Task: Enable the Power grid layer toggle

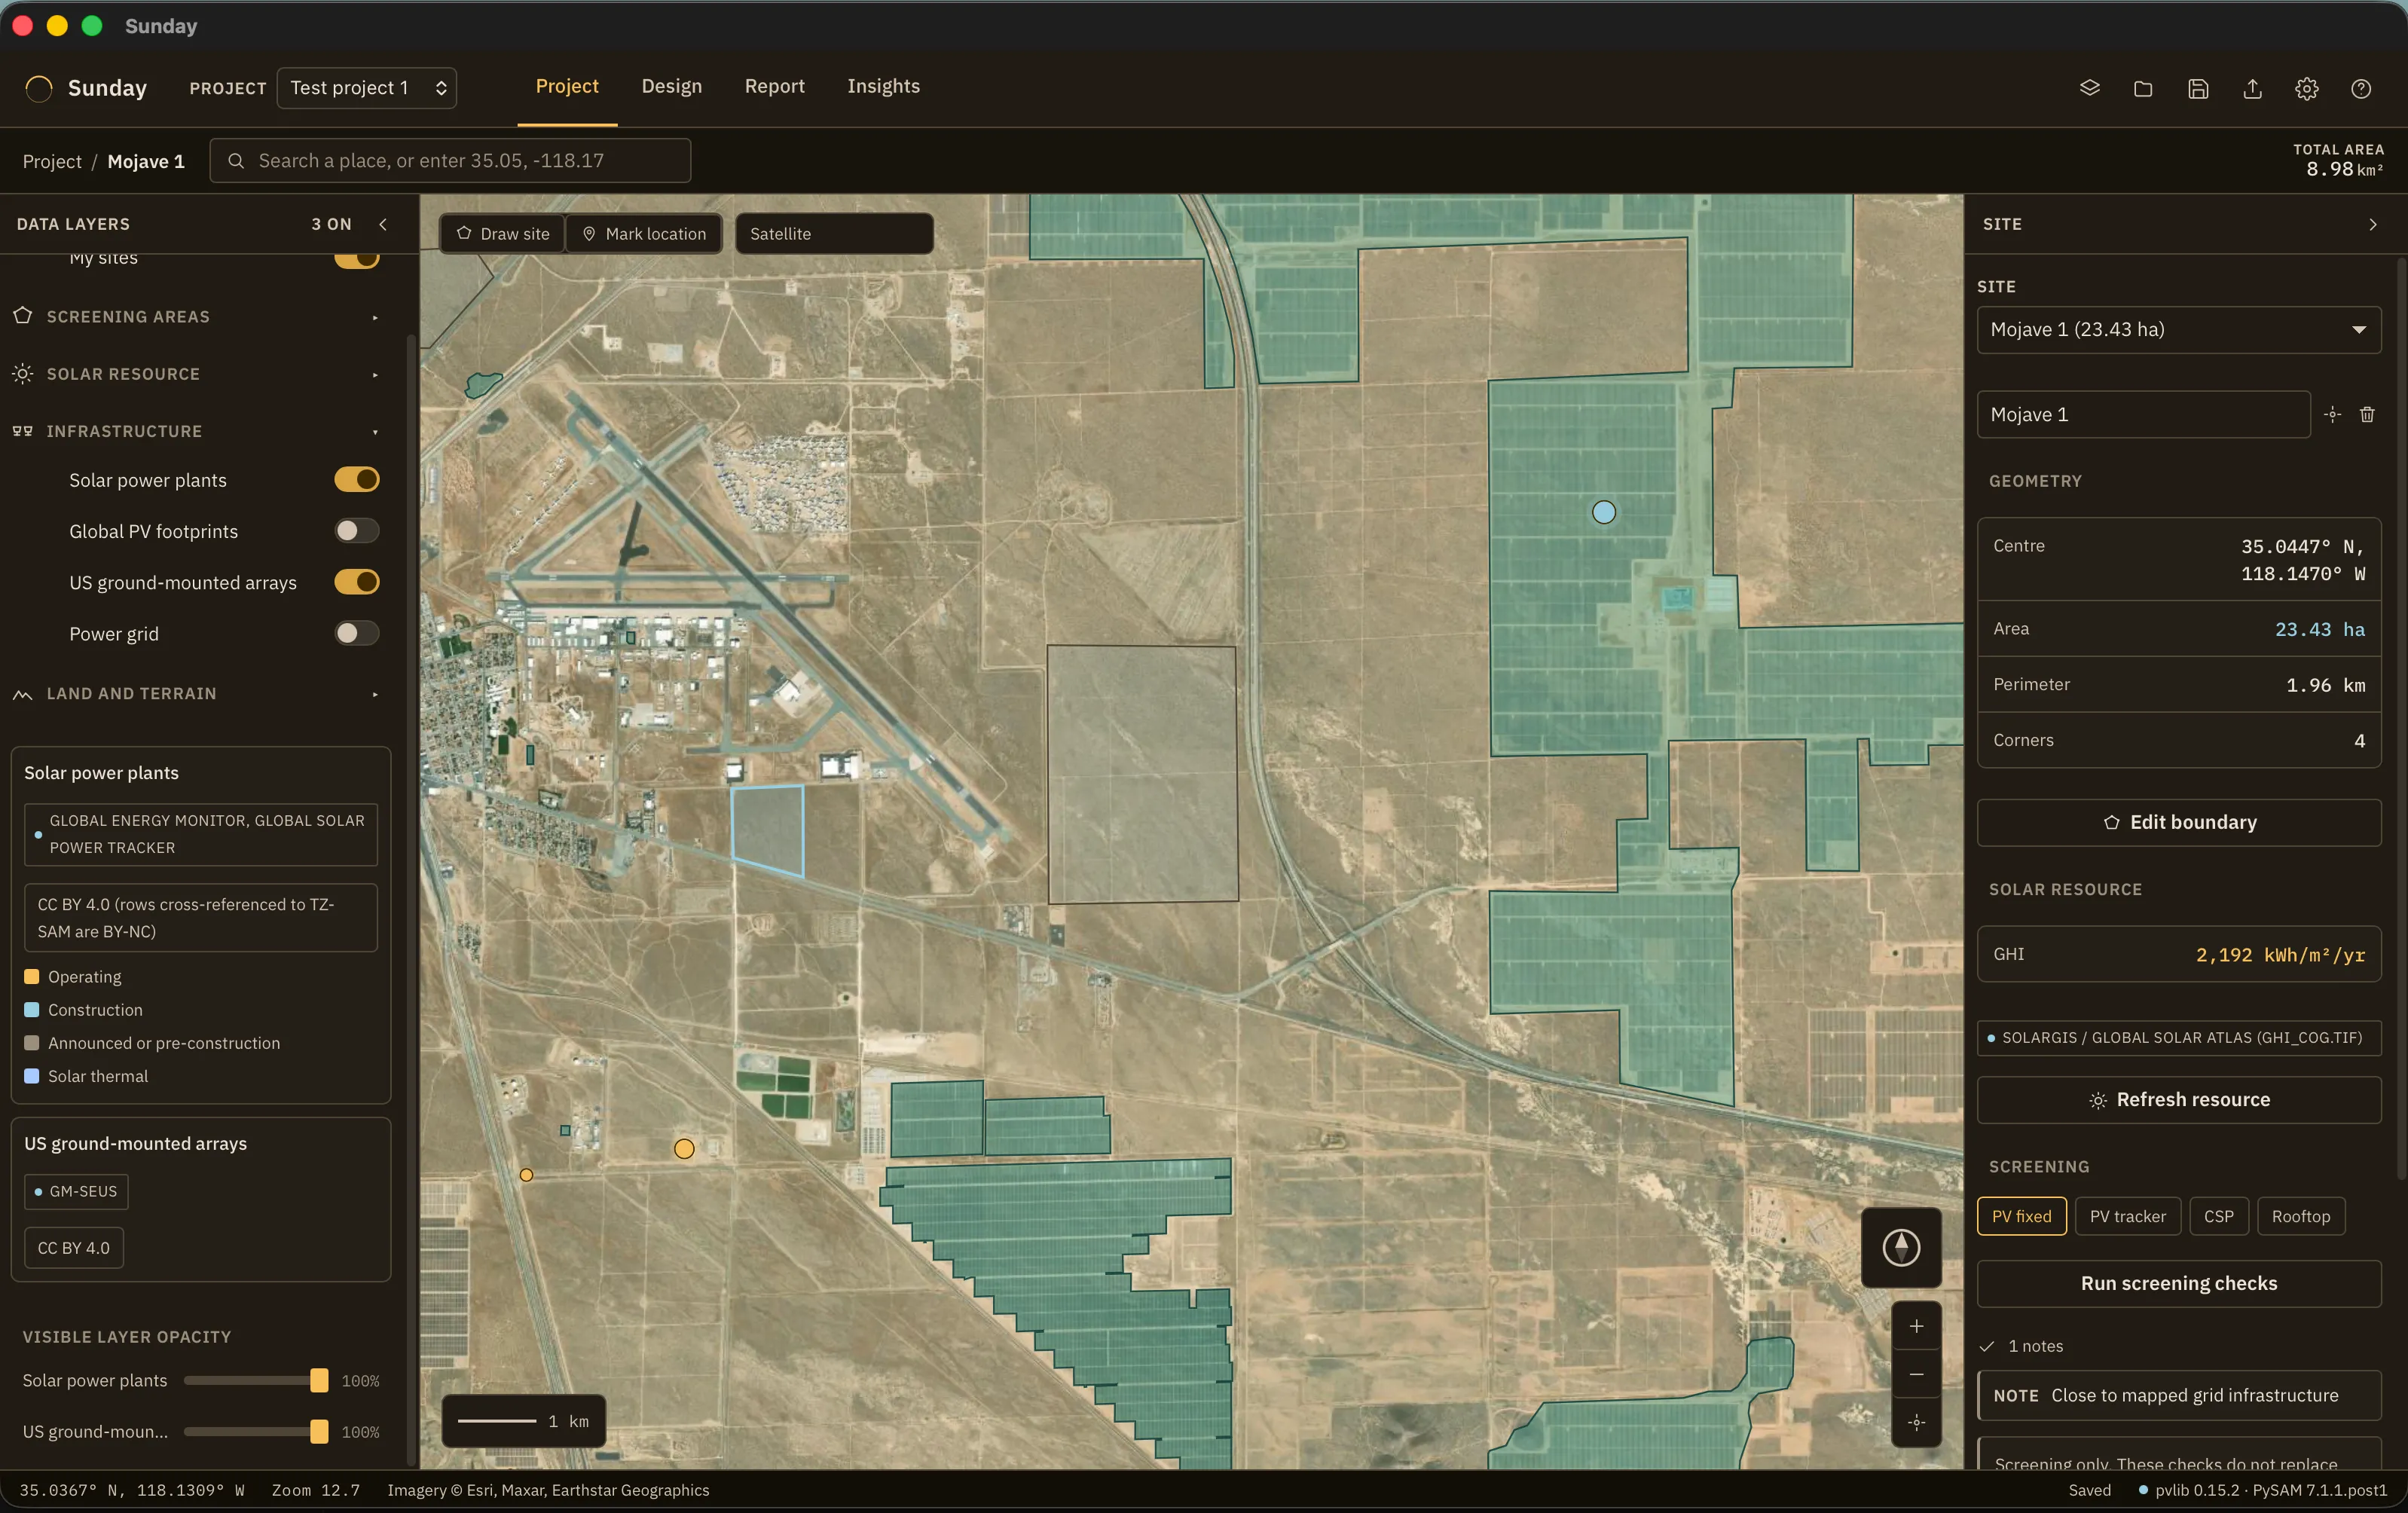Action: [356, 633]
